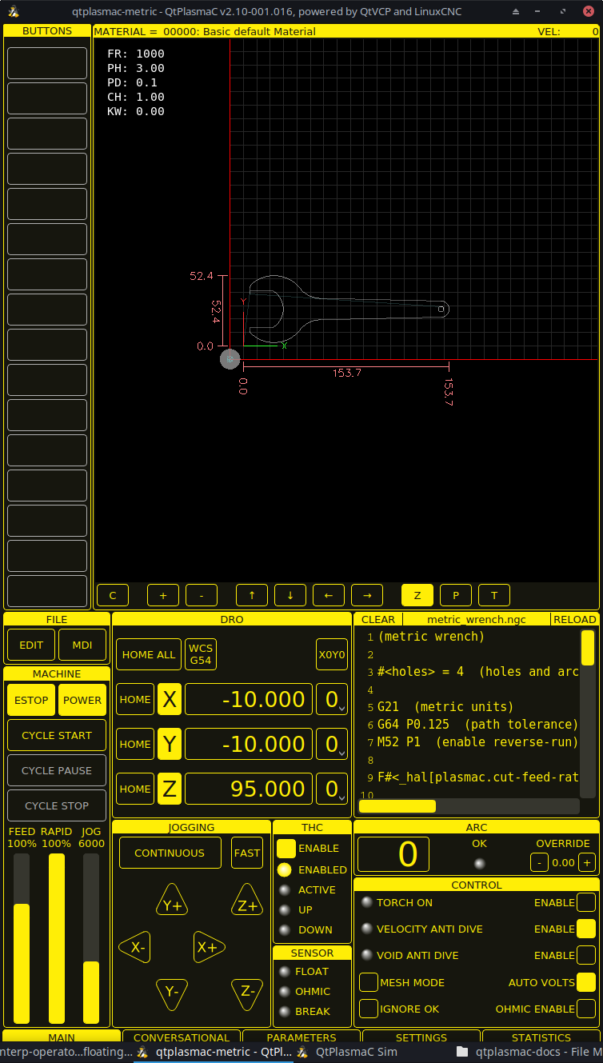The height and width of the screenshot is (1063, 603).
Task: Pan preview up with the up arrow
Action: [252, 595]
